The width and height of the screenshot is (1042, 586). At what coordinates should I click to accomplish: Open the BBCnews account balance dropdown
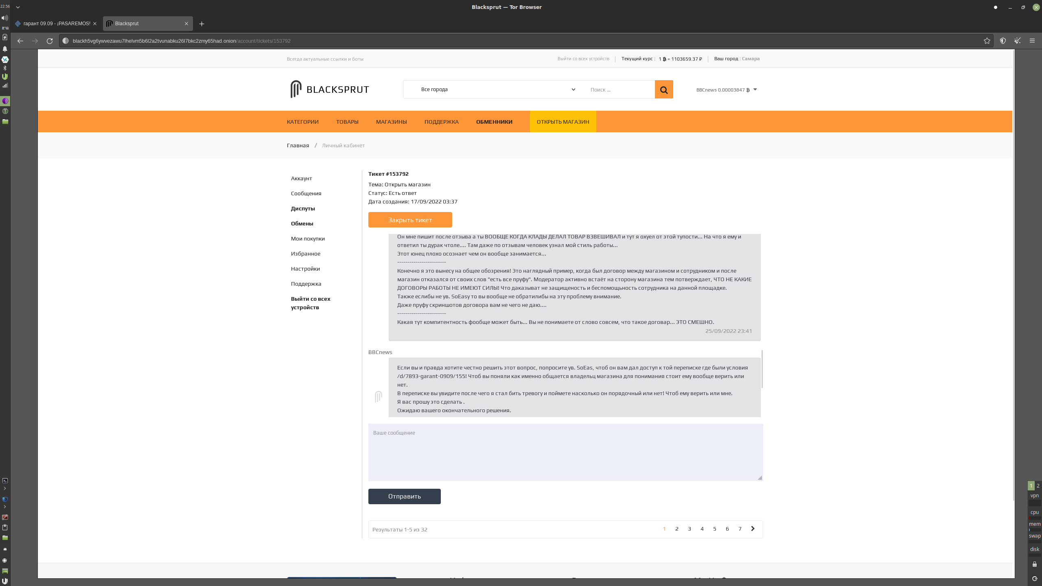pyautogui.click(x=727, y=90)
